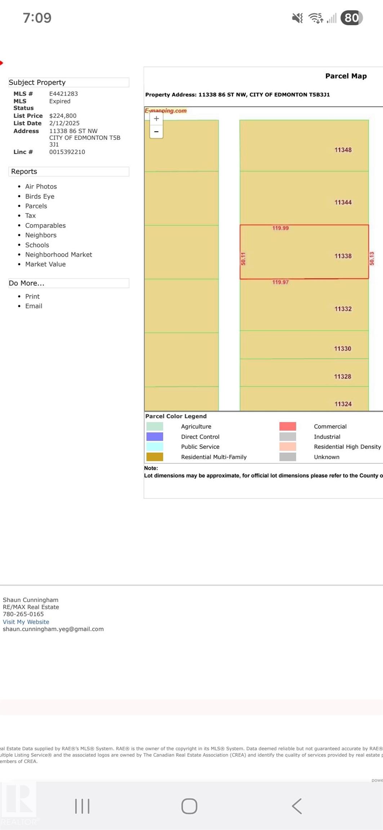Open the Neighborhood Market report
This screenshot has height=830, width=383.
click(x=59, y=255)
